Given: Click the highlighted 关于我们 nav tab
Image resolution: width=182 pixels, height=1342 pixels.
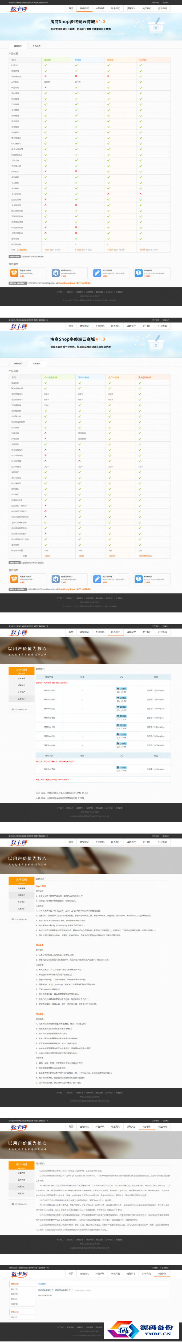Looking at the screenshot, I should (147, 1127).
